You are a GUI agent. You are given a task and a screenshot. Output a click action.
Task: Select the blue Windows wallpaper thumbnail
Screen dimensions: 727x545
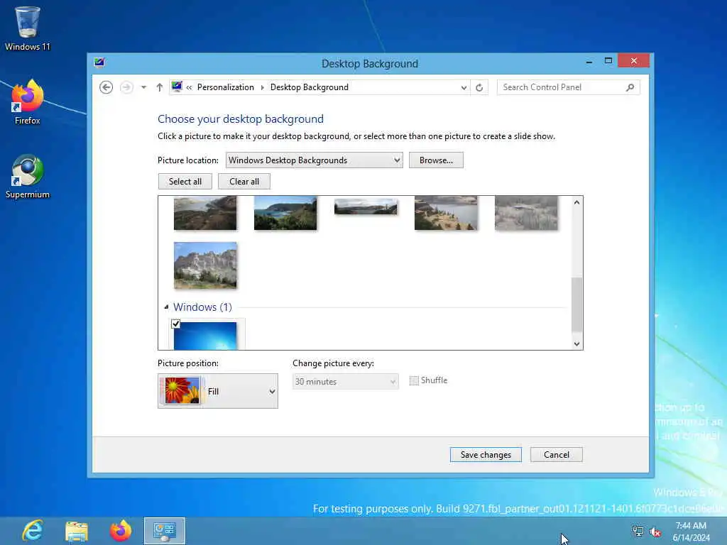(205, 336)
